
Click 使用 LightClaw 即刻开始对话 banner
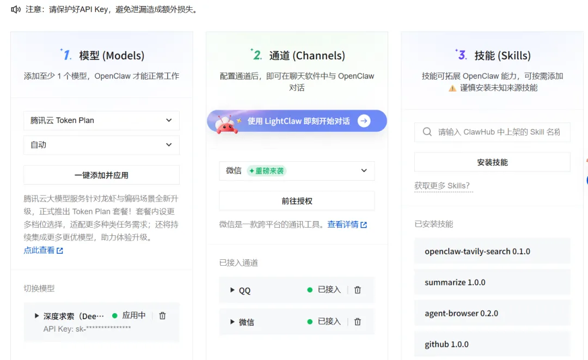tap(297, 121)
